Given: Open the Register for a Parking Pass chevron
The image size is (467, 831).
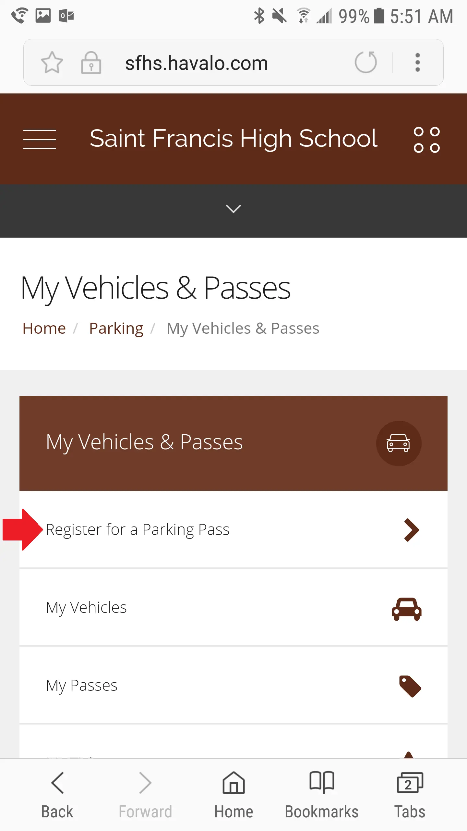Looking at the screenshot, I should click(412, 530).
